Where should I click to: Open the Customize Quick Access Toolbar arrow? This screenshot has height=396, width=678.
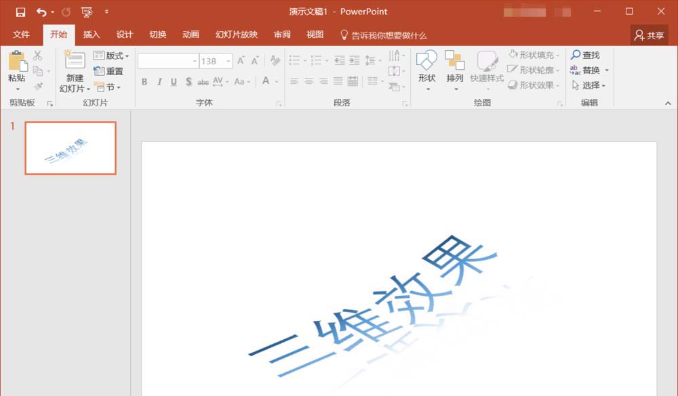tap(106, 12)
